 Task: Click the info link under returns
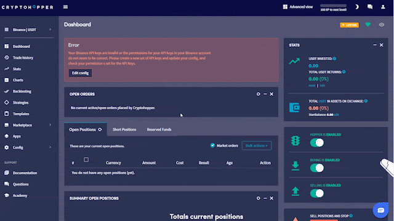click(x=322, y=85)
